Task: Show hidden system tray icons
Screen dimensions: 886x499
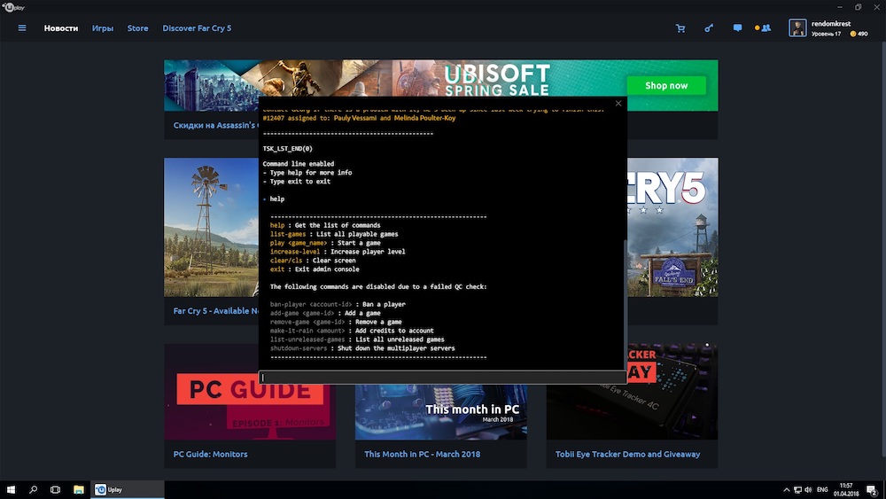Action: tap(786, 490)
